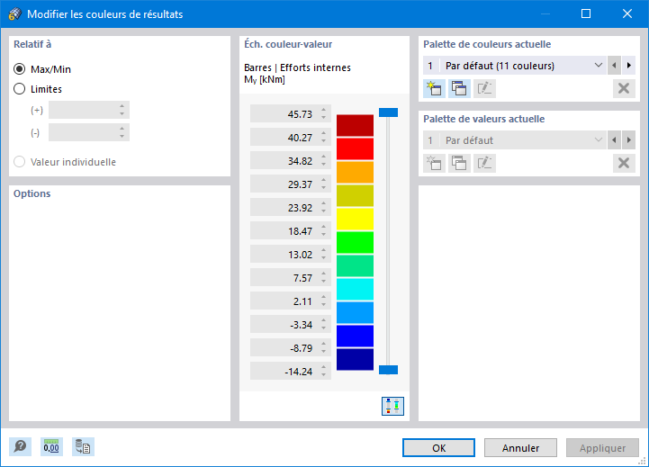Screen dimensions: 649x467
Task: Click the application icon in title bar
Action: pyautogui.click(x=15, y=13)
